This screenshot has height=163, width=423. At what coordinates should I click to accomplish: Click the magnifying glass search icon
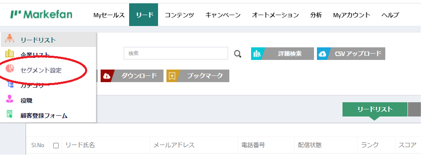click(237, 54)
